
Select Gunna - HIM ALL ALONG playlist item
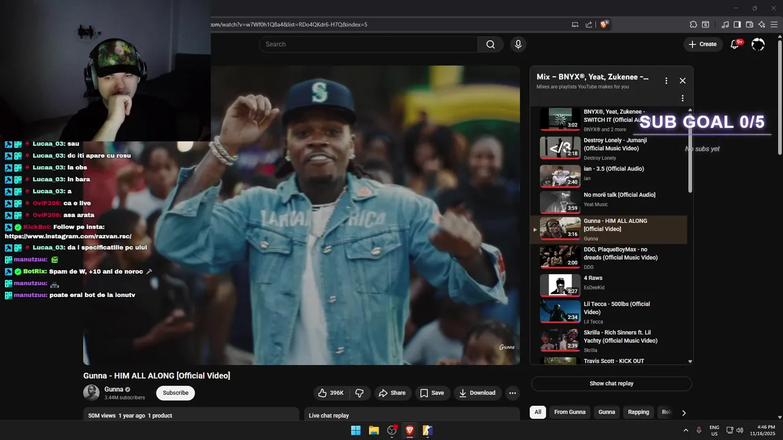(609, 230)
